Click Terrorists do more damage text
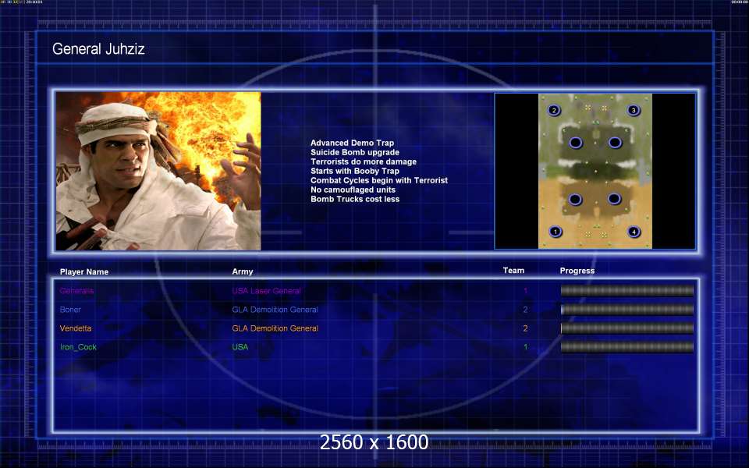The image size is (749, 468). (364, 161)
